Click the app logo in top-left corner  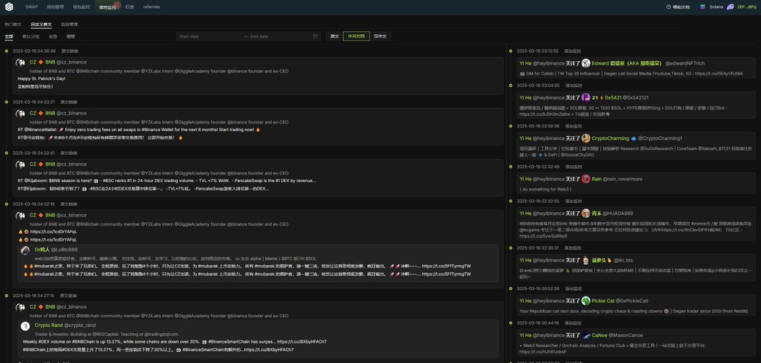9,6
